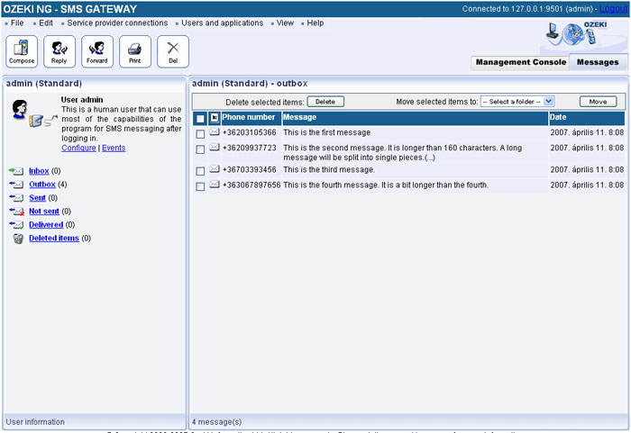The height and width of the screenshot is (433, 631).
Task: Click the Del toolbar button
Action: click(x=173, y=51)
